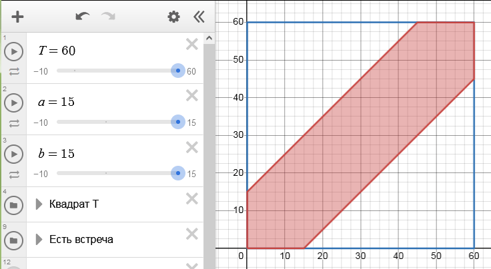
Task: Redo the undone action
Action: pos(108,17)
